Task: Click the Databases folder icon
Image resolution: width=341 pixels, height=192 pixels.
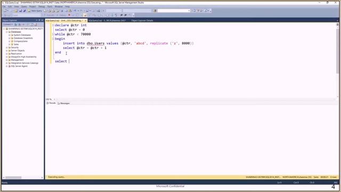Action: coord(10,32)
